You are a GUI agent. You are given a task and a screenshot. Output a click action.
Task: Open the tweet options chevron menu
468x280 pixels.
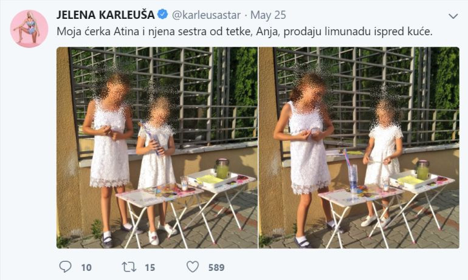pyautogui.click(x=453, y=16)
